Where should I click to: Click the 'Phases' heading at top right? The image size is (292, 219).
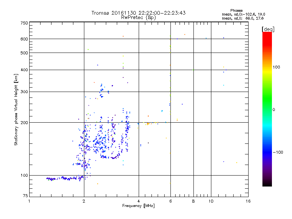[236, 11]
